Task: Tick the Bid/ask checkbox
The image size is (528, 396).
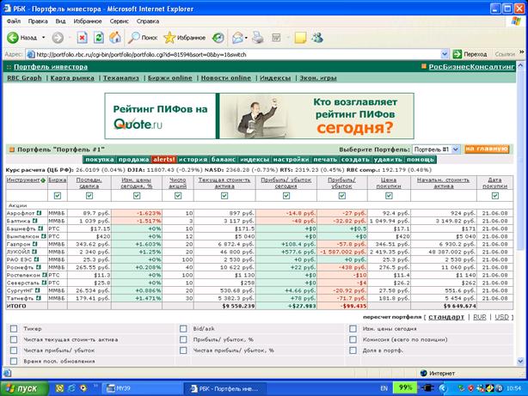Action: (x=183, y=329)
